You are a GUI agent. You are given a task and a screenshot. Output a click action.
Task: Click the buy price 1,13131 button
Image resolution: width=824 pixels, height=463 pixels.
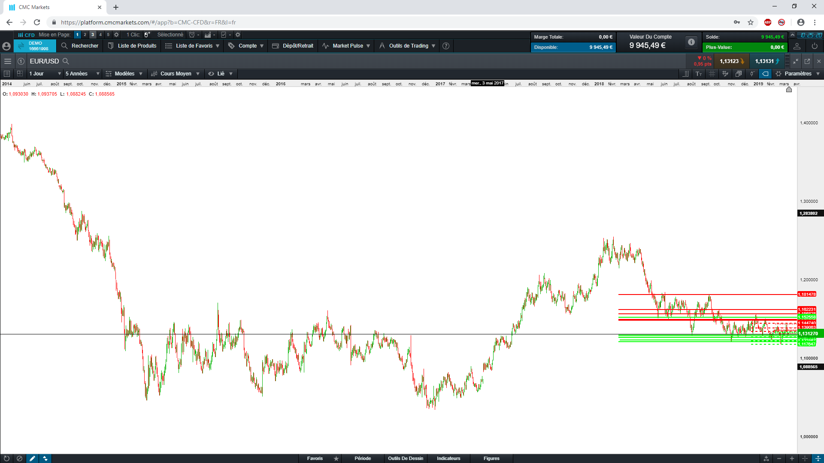pyautogui.click(x=767, y=61)
